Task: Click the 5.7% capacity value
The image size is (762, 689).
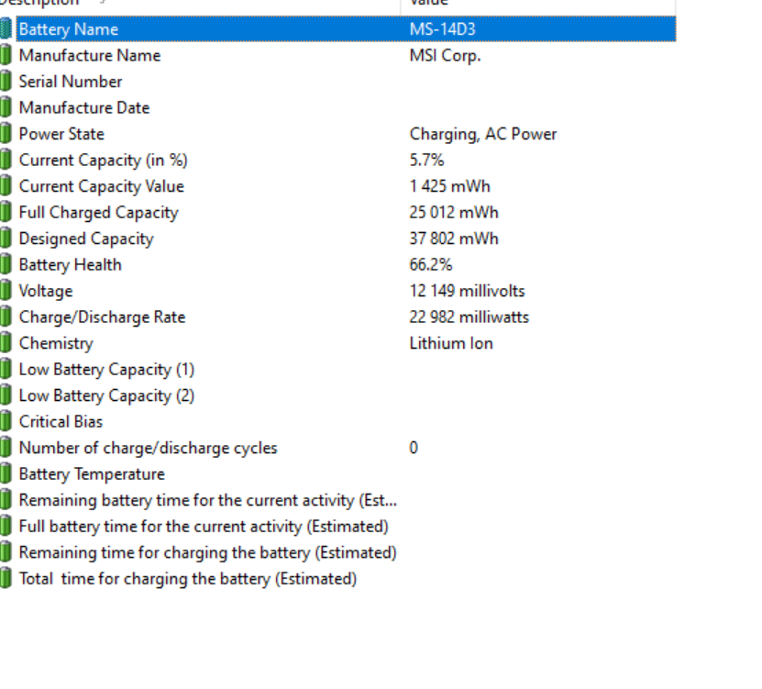Action: click(426, 161)
